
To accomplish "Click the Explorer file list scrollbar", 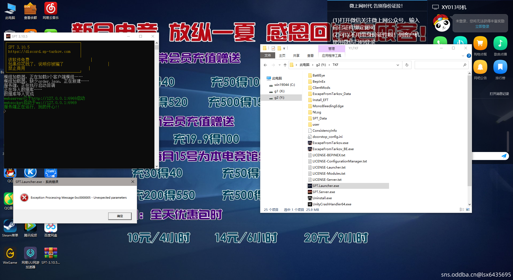I will (469, 131).
